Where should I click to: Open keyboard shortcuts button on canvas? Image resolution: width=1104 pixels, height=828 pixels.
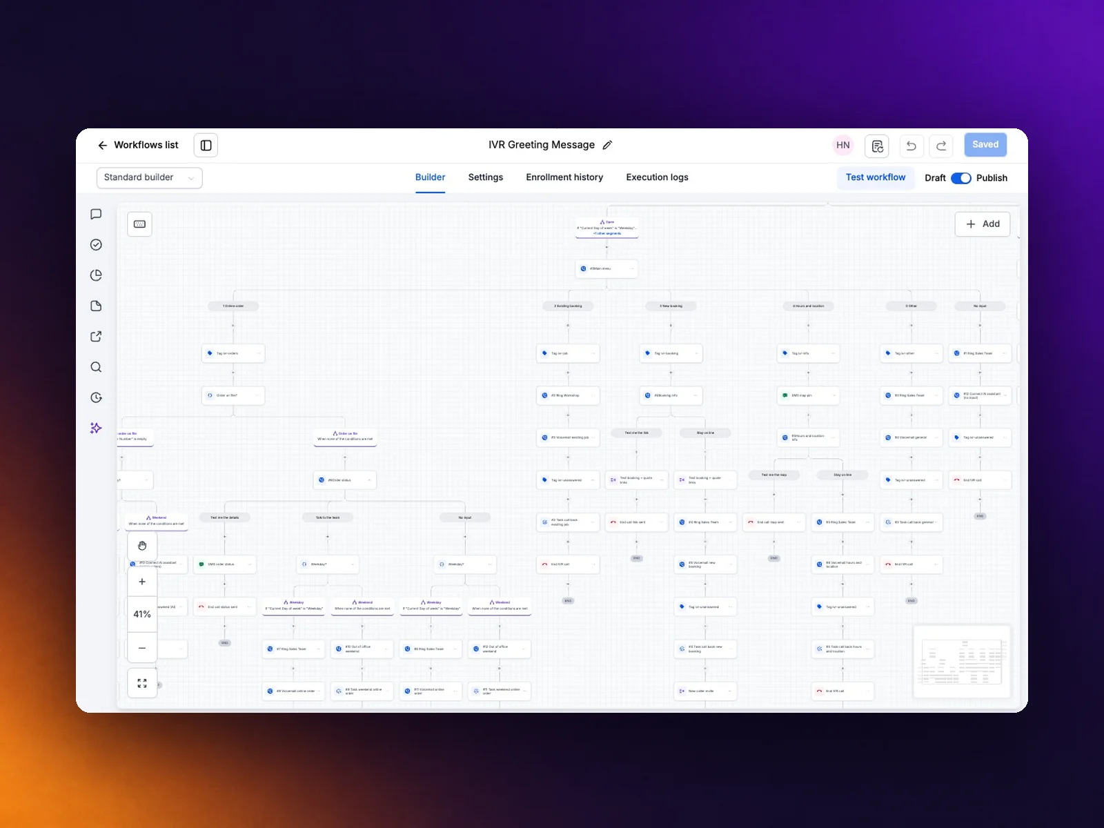(x=139, y=224)
